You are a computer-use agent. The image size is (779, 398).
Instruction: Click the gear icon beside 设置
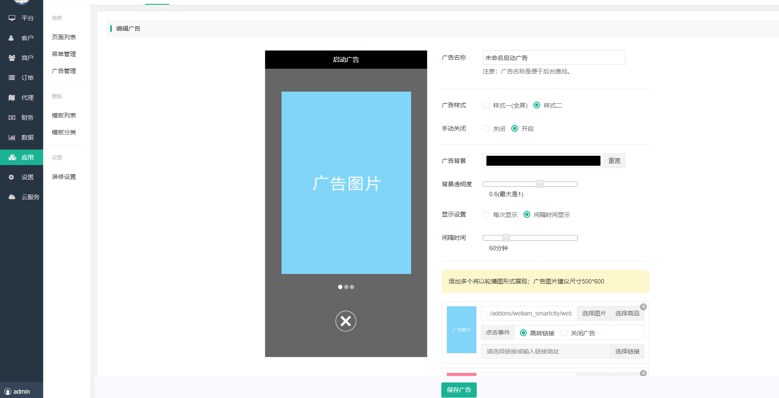tap(11, 177)
